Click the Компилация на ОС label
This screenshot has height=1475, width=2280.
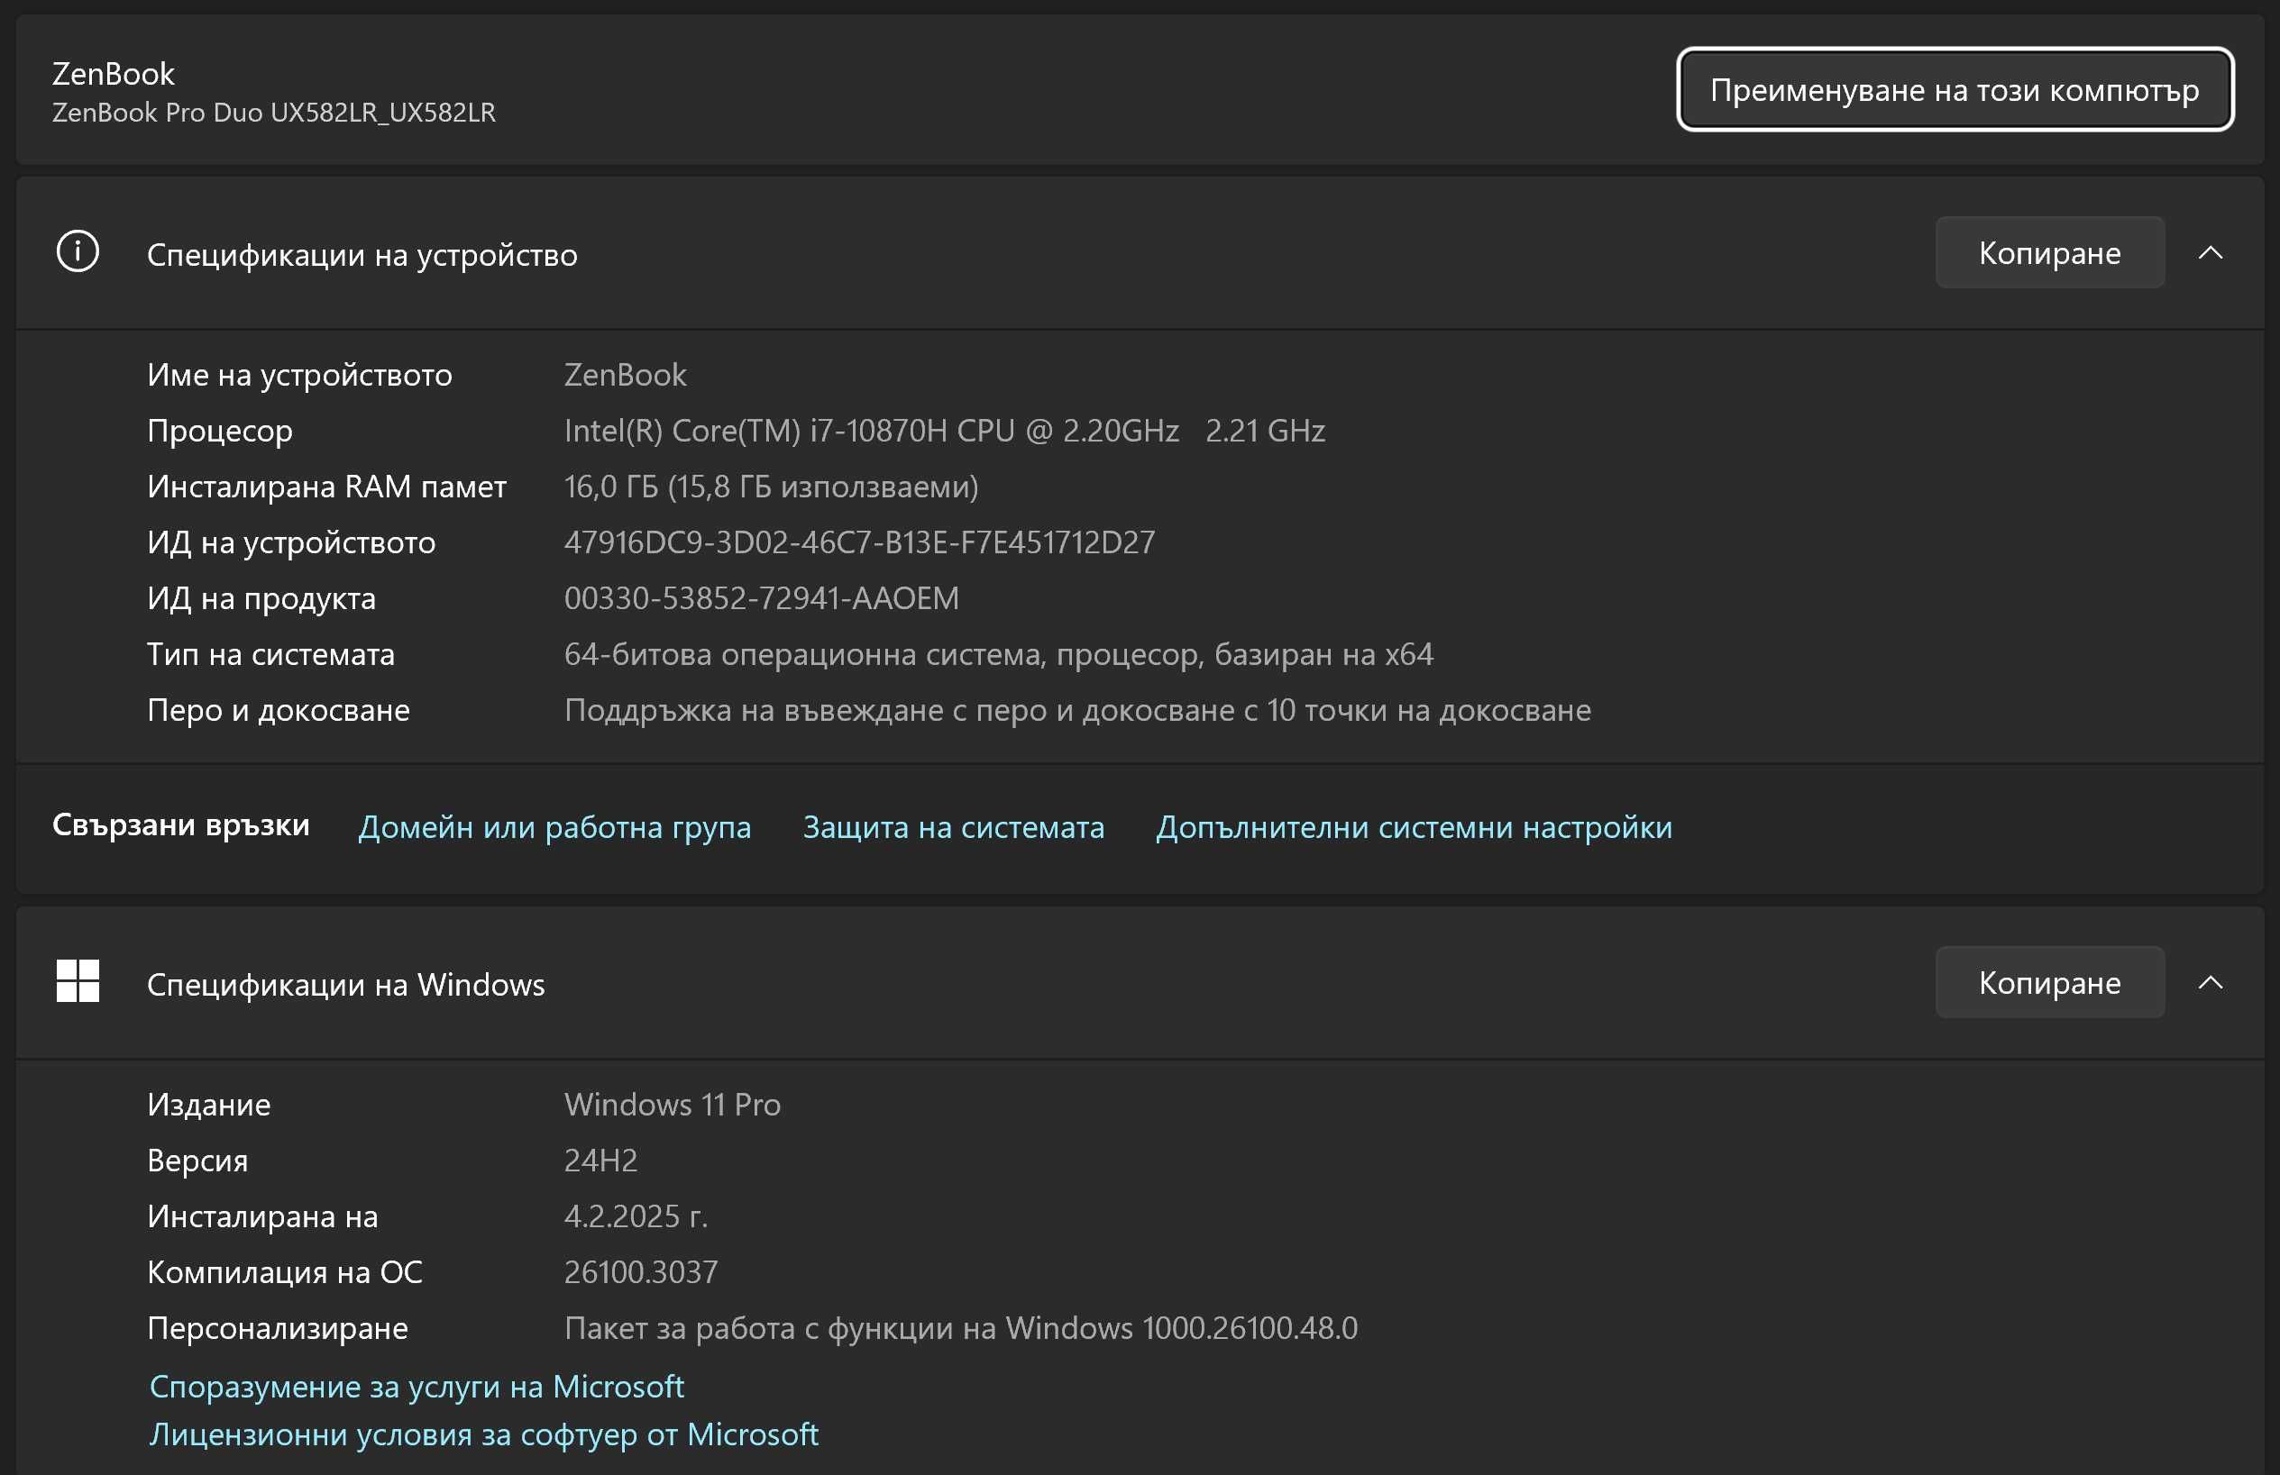285,1273
